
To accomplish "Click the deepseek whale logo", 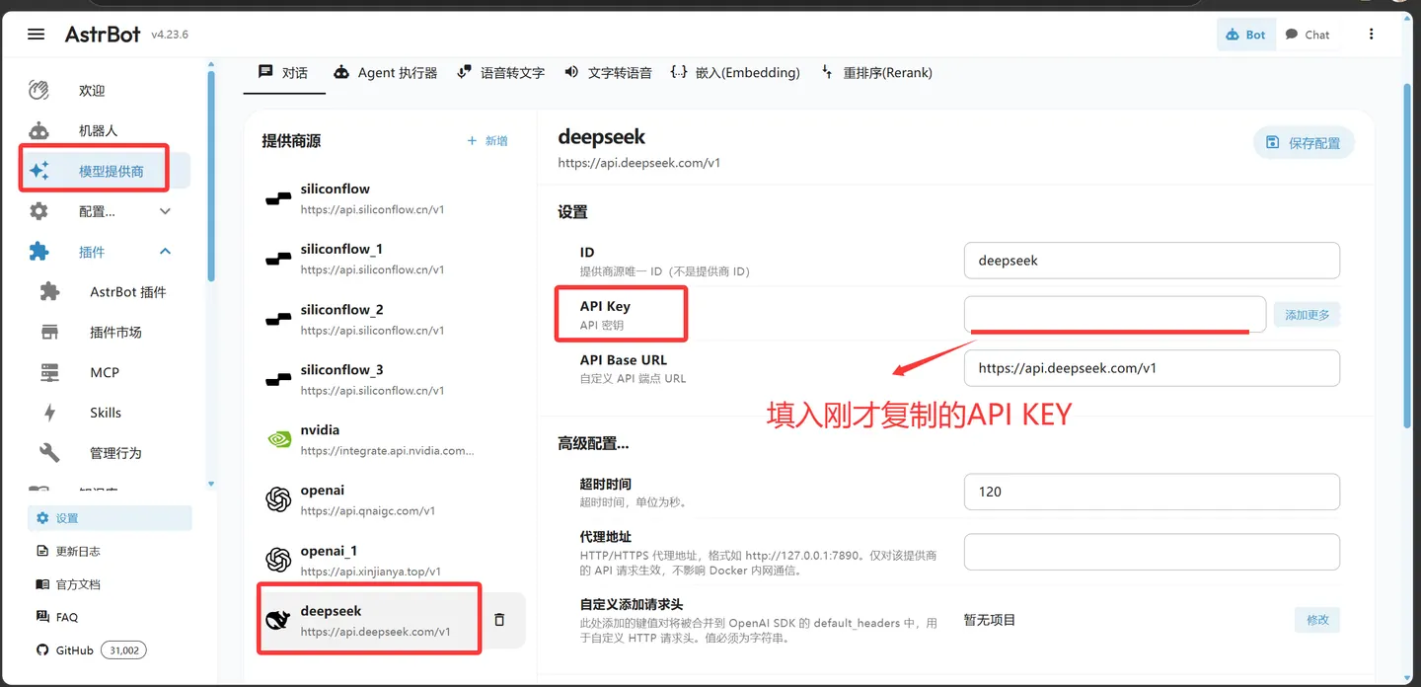I will (x=278, y=621).
